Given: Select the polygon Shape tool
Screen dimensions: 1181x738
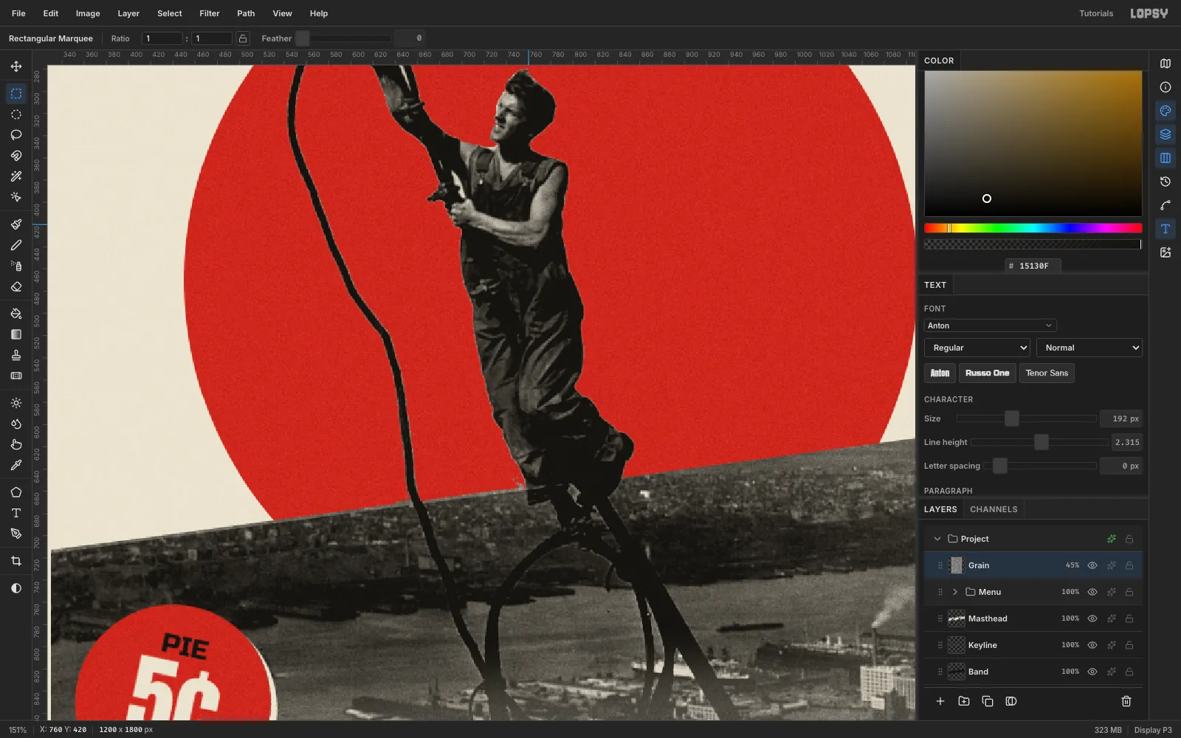Looking at the screenshot, I should [16, 492].
